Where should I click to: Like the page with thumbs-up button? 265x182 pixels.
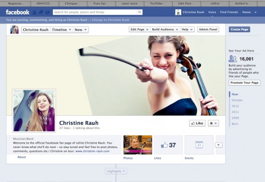coord(197,123)
